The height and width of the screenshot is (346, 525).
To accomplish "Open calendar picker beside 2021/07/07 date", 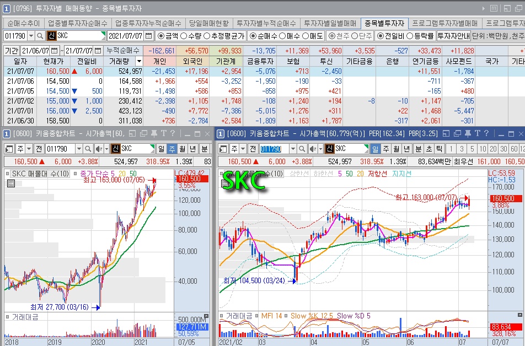I will click(149, 35).
